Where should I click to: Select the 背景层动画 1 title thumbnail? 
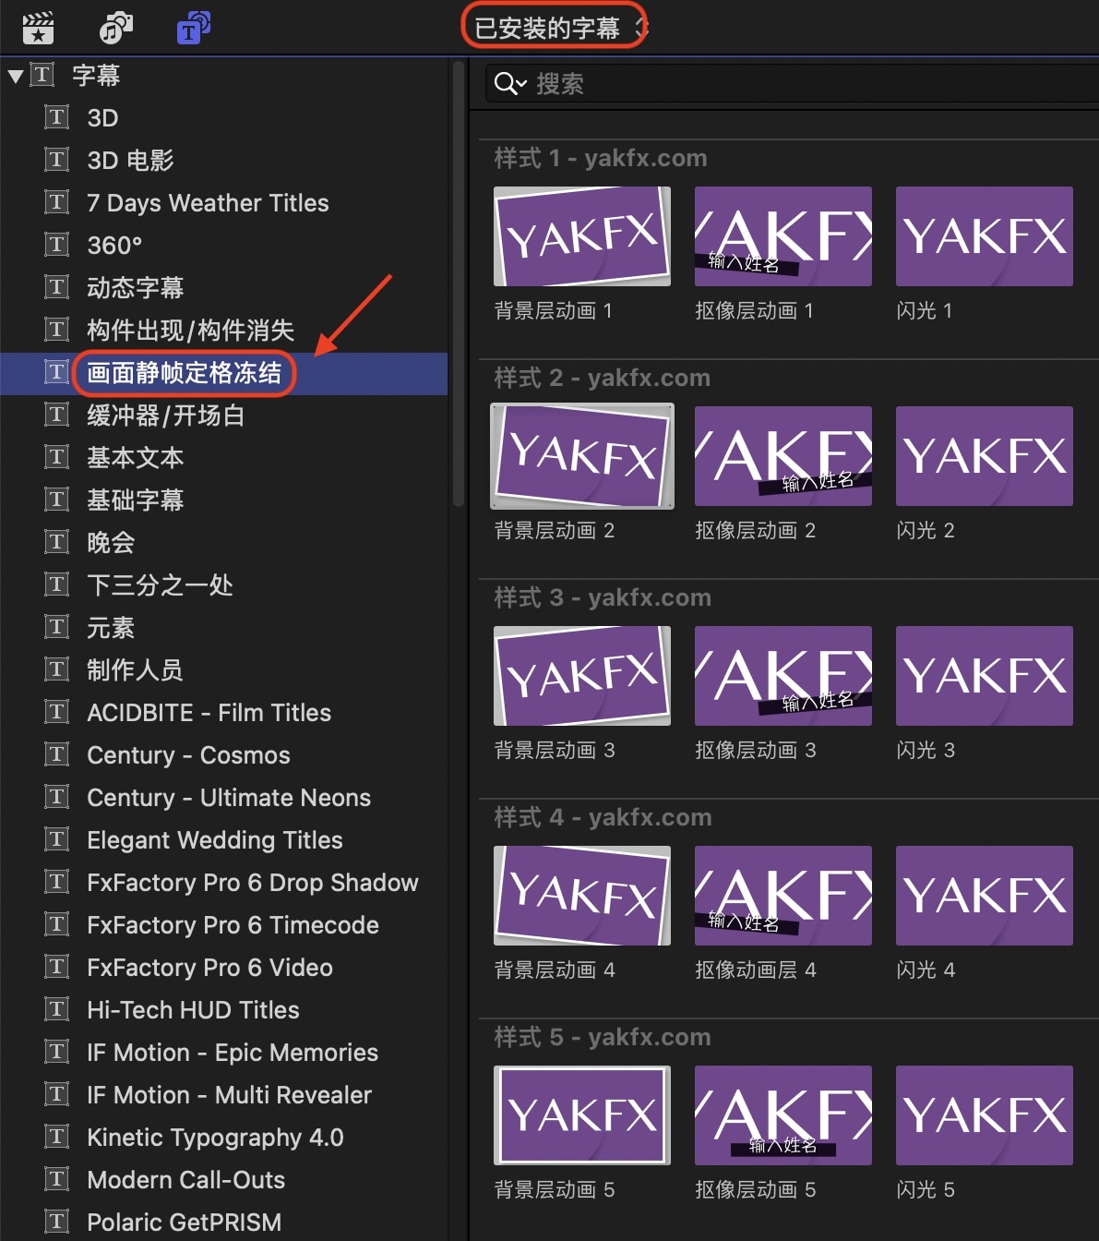582,236
